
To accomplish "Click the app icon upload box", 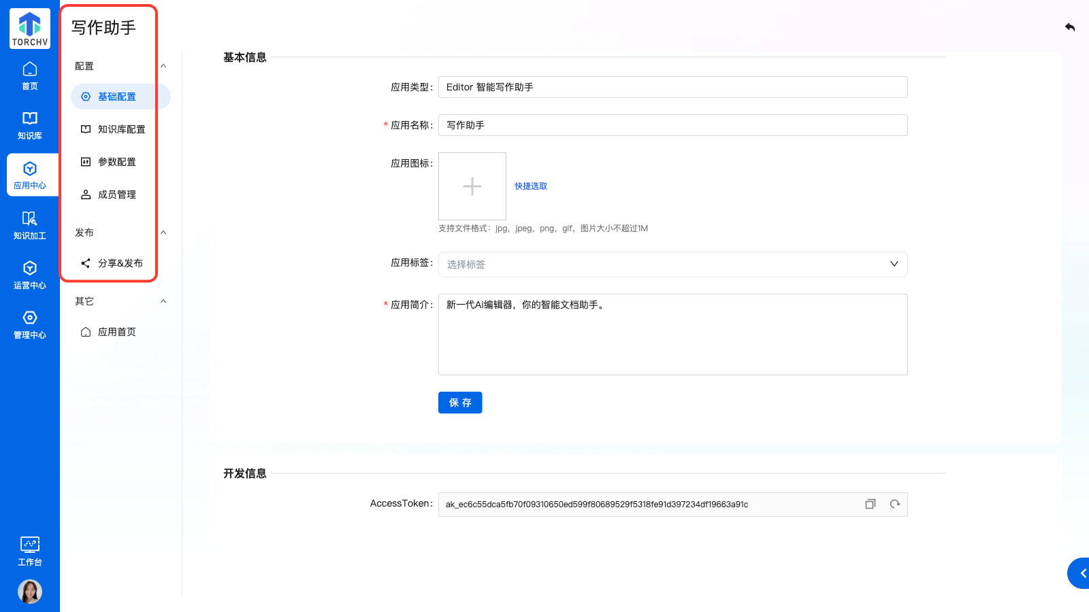I will click(472, 186).
